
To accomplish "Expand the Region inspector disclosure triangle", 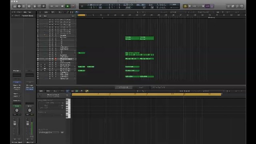I will 12,12.
